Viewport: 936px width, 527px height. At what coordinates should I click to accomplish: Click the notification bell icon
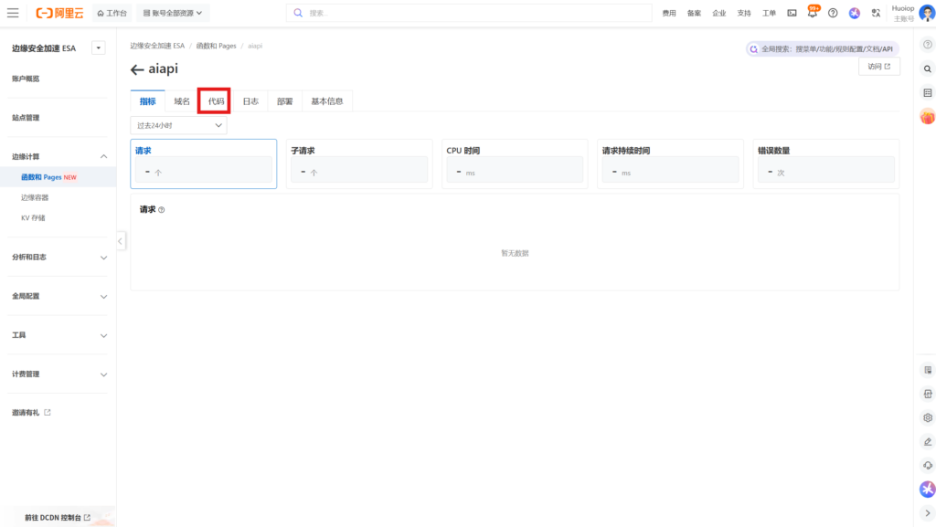pyautogui.click(x=813, y=13)
